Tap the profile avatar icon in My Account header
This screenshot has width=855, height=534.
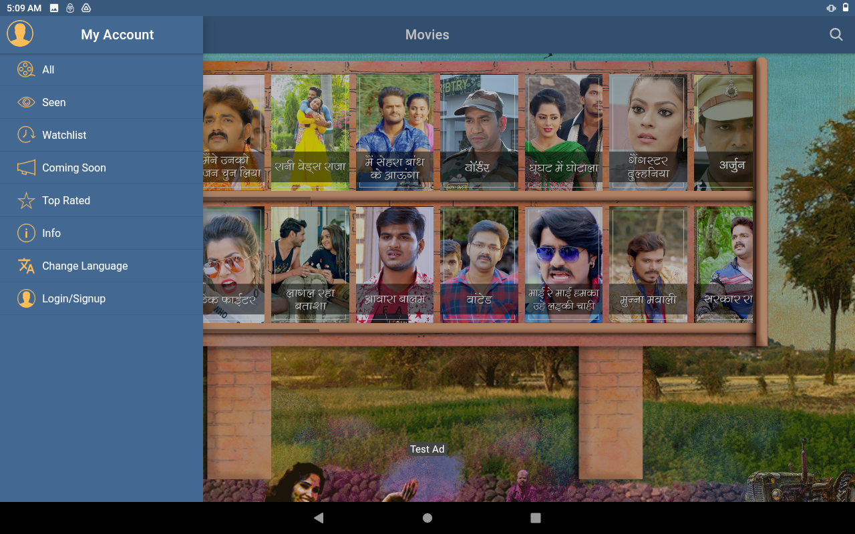click(20, 33)
